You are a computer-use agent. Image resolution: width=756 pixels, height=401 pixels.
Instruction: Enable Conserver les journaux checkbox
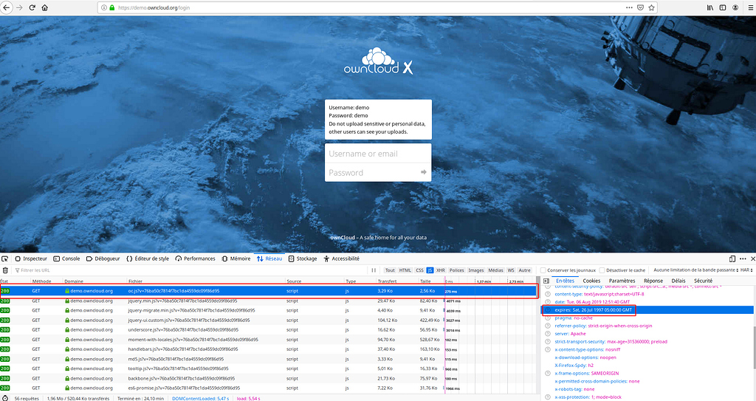[543, 270]
